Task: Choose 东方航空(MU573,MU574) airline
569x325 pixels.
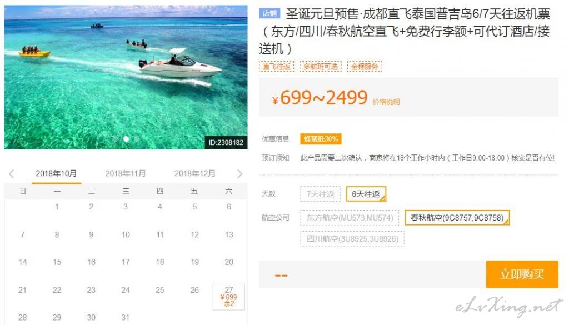Action: [x=350, y=218]
